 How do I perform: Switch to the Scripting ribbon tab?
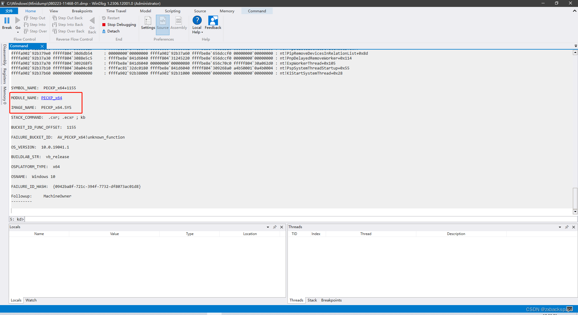(172, 11)
